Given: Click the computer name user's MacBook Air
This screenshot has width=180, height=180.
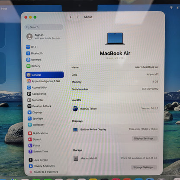Looking at the screenshot, I should point(147,67).
